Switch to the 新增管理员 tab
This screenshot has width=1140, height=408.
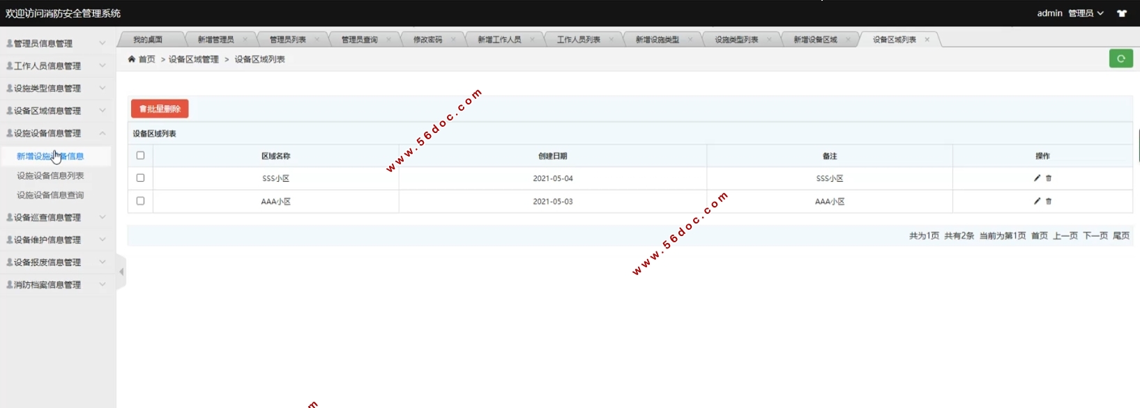pyautogui.click(x=215, y=40)
